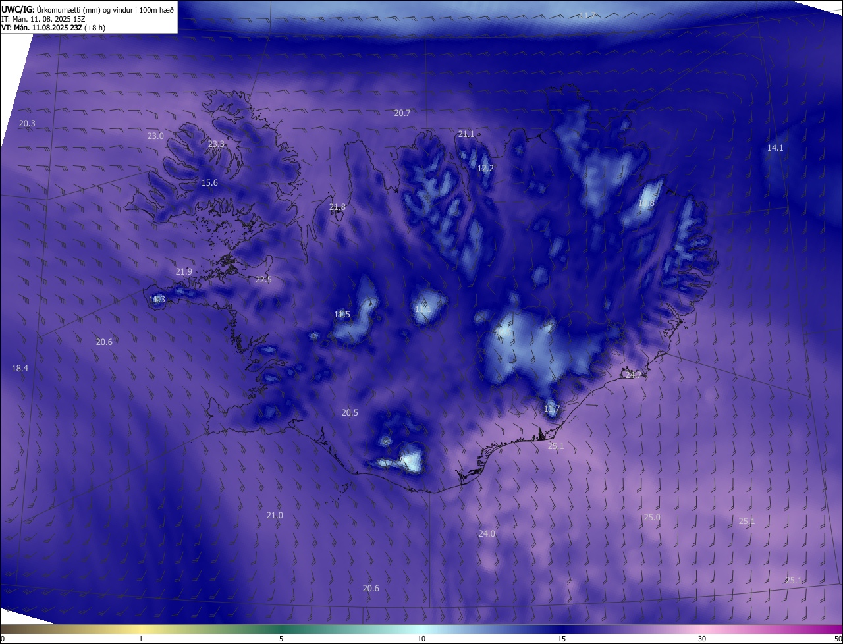
Task: Click the color scale tick labeled 10
Action: click(421, 639)
